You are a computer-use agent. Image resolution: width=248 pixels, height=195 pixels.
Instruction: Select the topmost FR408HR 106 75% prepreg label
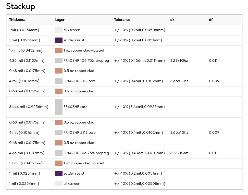pos(86,60)
